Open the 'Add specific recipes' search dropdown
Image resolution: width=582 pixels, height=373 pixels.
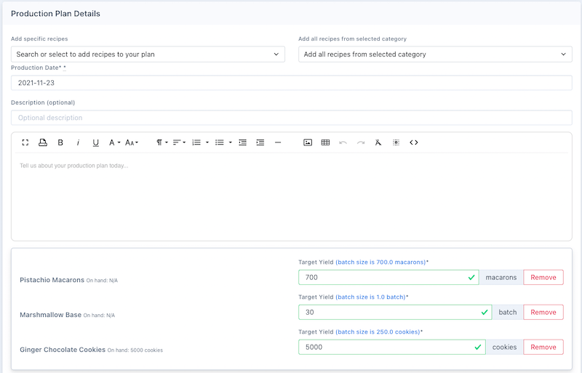click(x=148, y=54)
